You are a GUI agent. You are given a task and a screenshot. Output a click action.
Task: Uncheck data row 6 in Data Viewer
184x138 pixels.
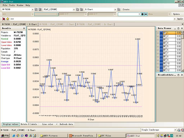165,50
